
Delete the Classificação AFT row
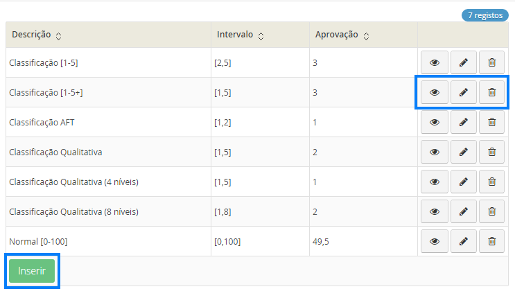(491, 122)
